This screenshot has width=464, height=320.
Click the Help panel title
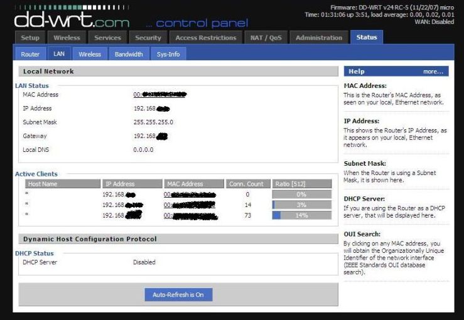tap(357, 72)
